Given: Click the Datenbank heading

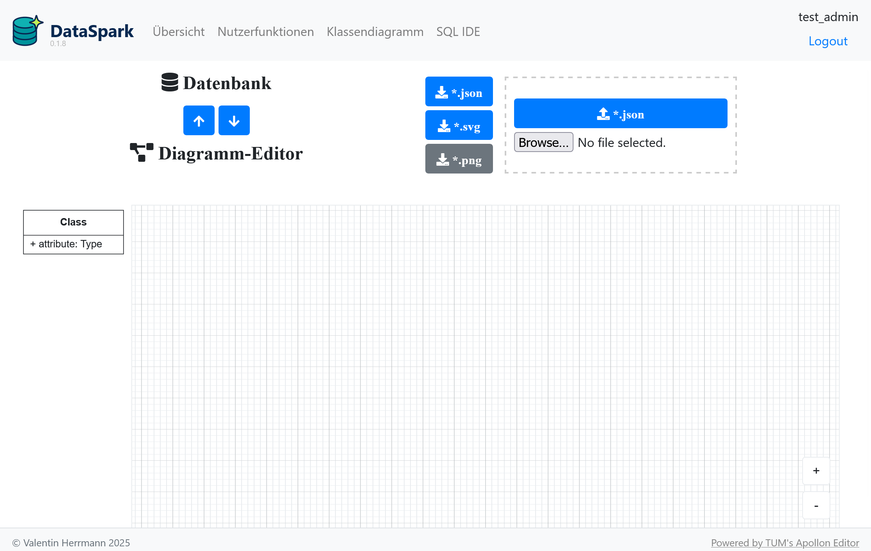Looking at the screenshot, I should (x=227, y=83).
